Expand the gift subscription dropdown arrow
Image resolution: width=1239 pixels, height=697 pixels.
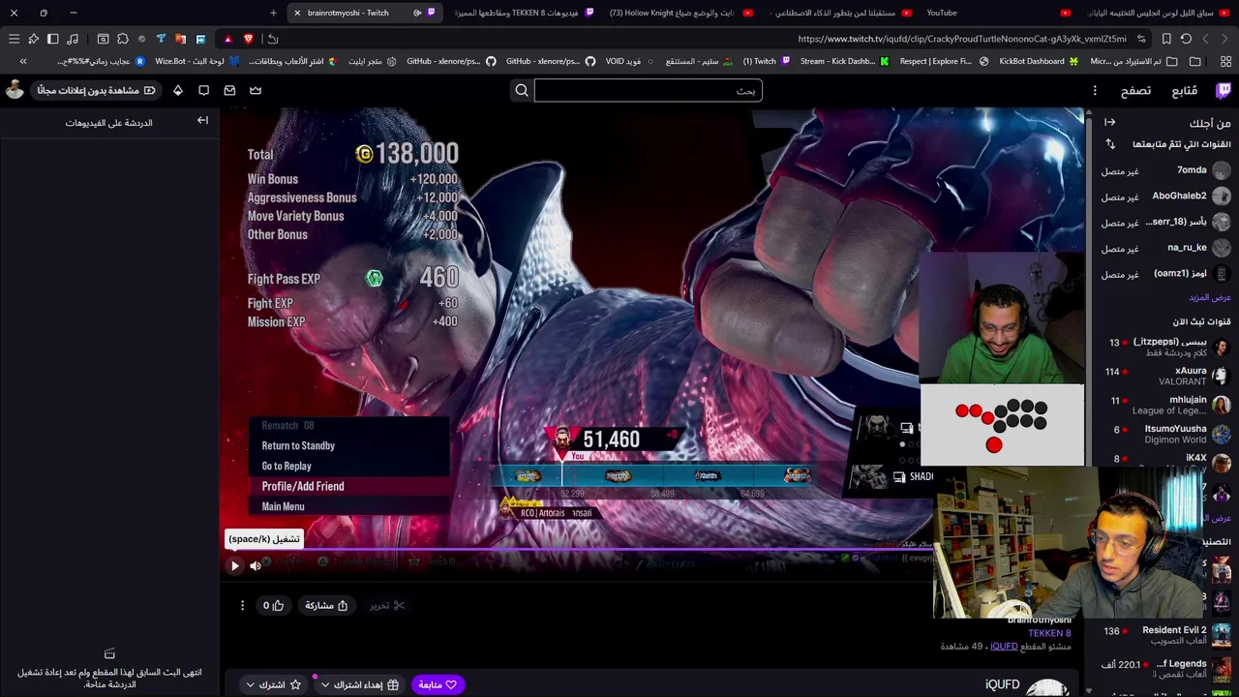point(325,684)
